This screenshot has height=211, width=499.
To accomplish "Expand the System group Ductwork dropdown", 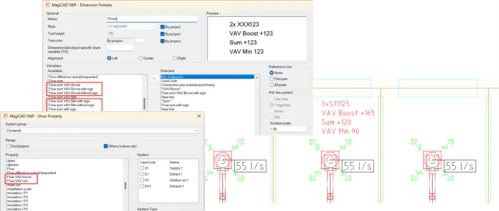I will point(102,131).
